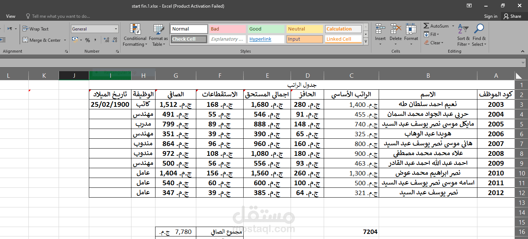Click the مدرب job cell

(143, 124)
